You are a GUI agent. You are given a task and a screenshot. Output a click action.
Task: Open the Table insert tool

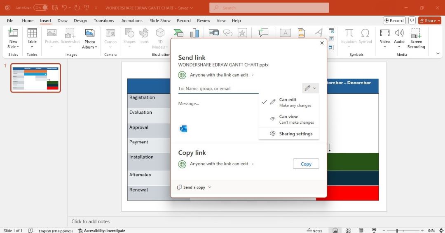32,38
